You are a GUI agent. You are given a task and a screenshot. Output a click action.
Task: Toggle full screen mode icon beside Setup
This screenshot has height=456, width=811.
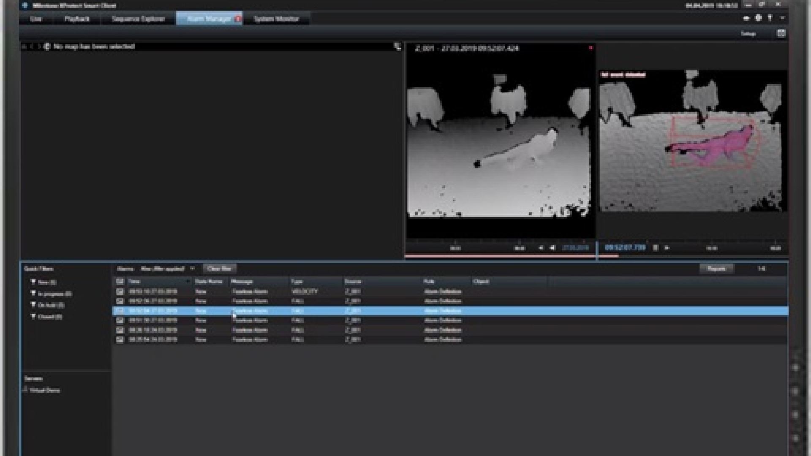(x=781, y=33)
